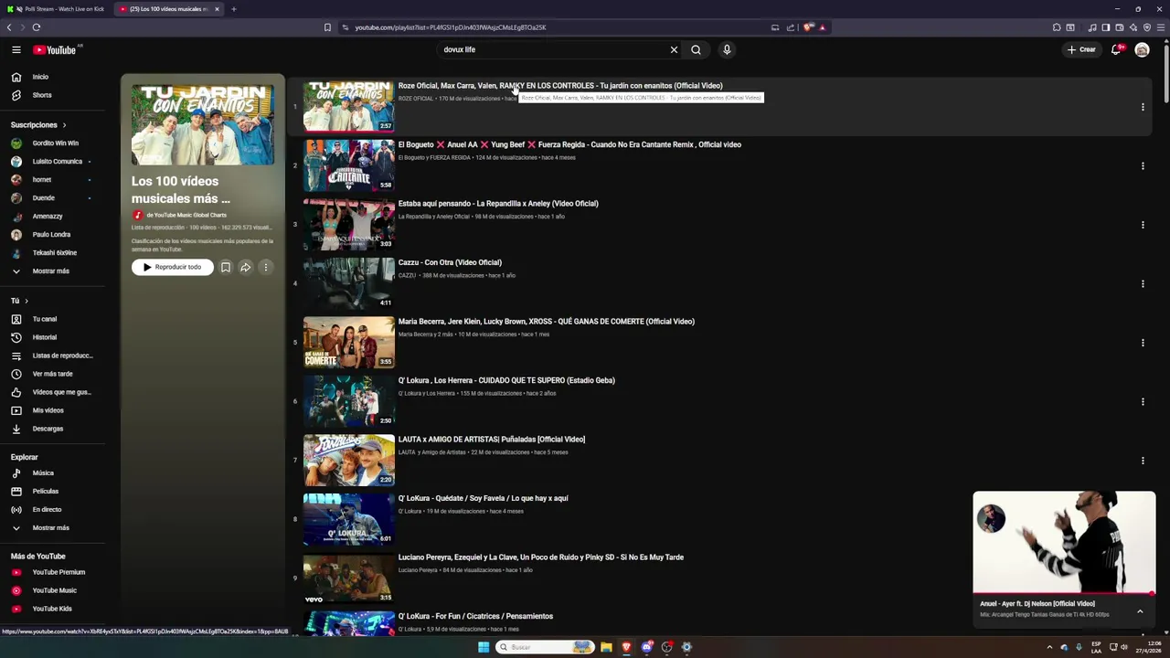Open Brave browser from the taskbar
The height and width of the screenshot is (658, 1170).
pos(626,647)
